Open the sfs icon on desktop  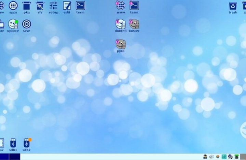point(40,6)
